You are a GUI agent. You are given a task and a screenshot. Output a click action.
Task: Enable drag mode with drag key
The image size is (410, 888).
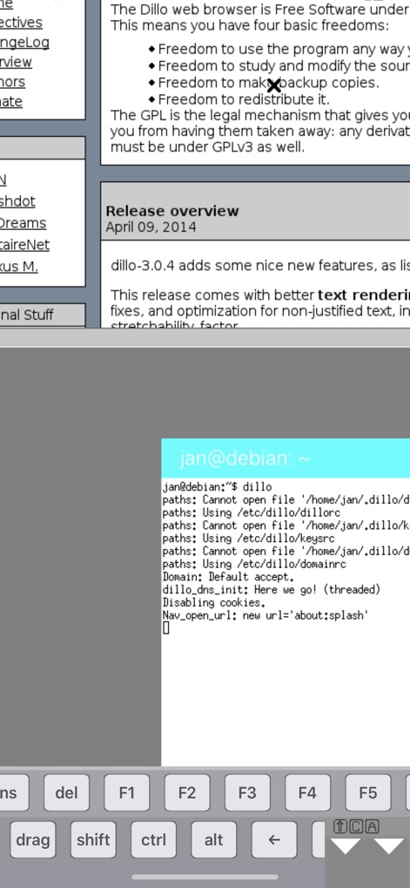click(x=33, y=839)
